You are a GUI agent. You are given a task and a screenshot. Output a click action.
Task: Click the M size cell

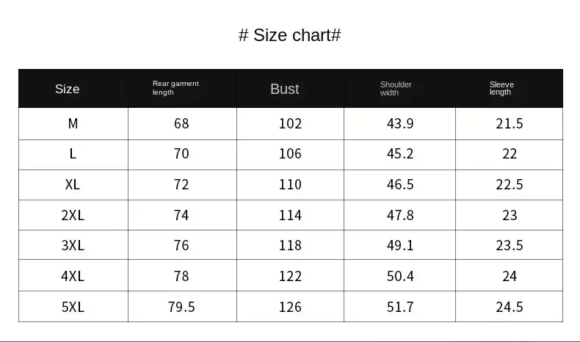(x=73, y=123)
